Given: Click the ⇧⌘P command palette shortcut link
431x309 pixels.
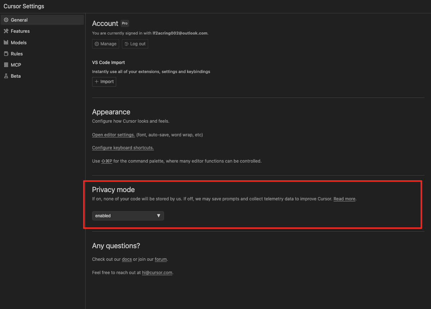Looking at the screenshot, I should [x=107, y=161].
